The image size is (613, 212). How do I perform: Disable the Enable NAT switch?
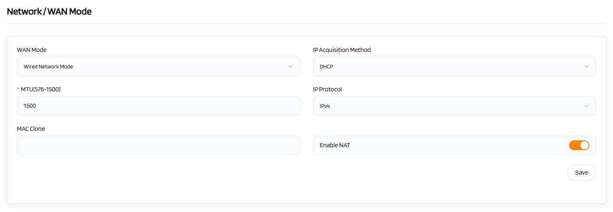coord(579,145)
